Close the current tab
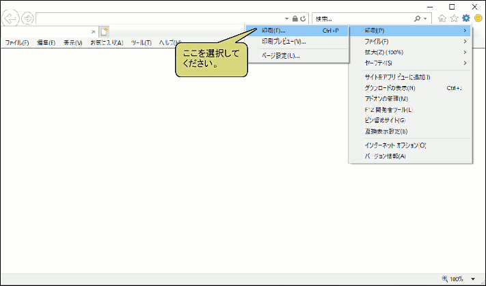This screenshot has height=286, width=486. [x=94, y=31]
